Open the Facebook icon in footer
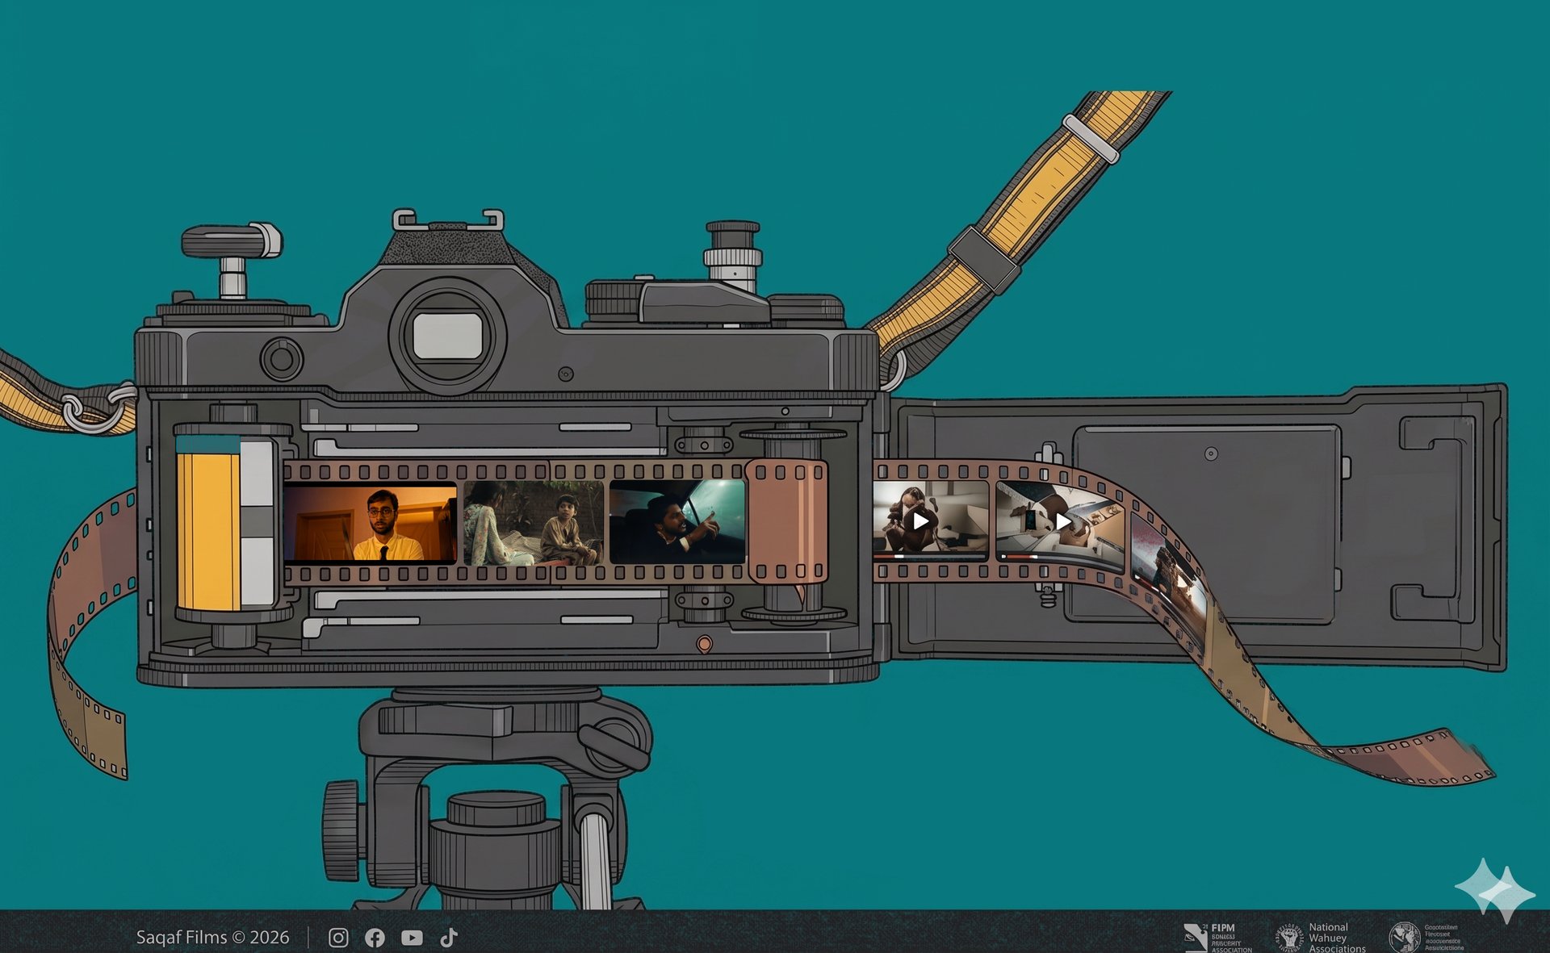 point(375,938)
